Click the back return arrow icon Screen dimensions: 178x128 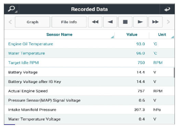point(167,9)
